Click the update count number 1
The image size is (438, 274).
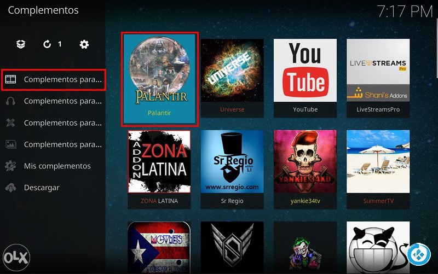60,44
